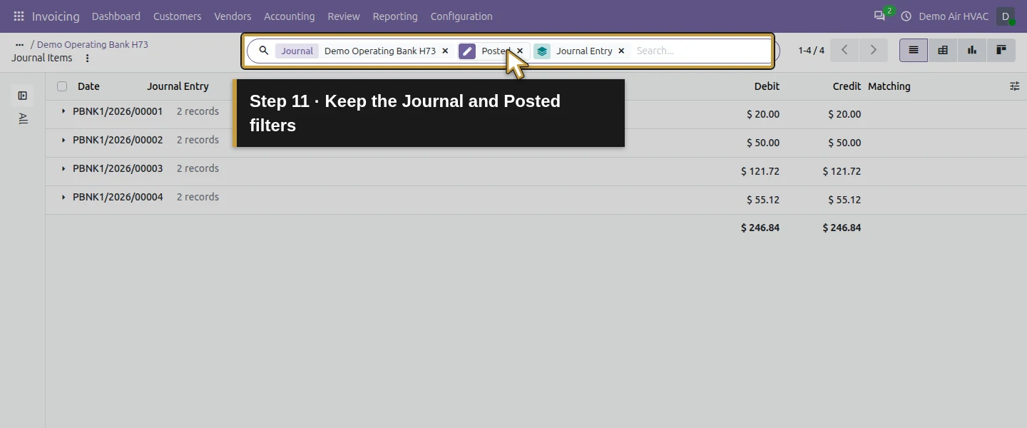Open Demo Operating Bank H73 breadcrumb

(93, 44)
